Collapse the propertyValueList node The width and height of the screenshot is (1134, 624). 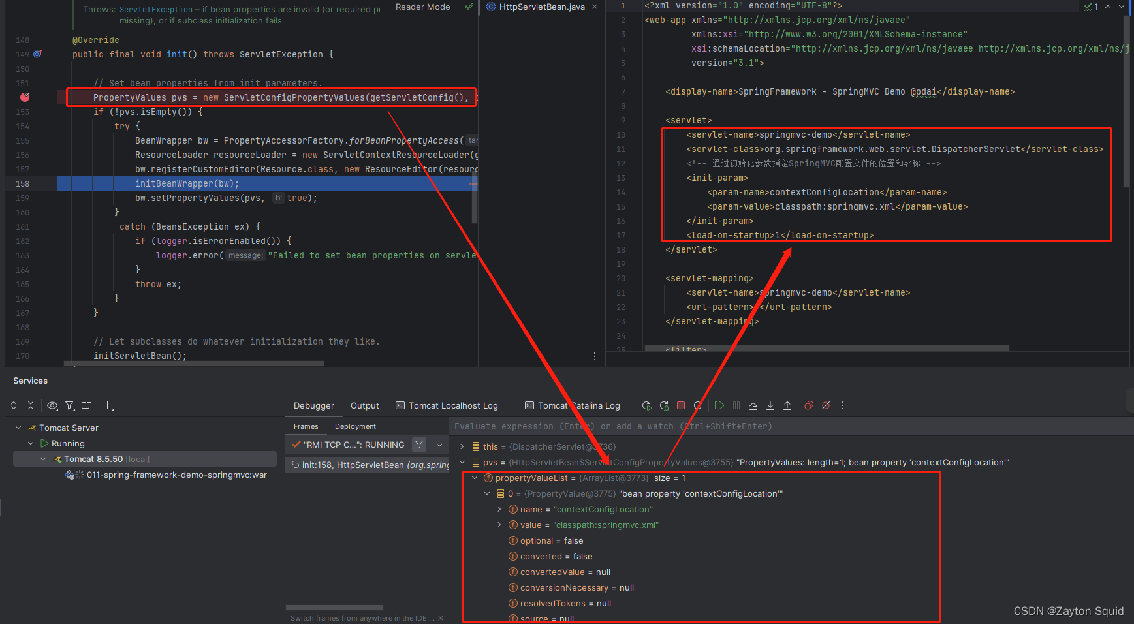(x=475, y=478)
